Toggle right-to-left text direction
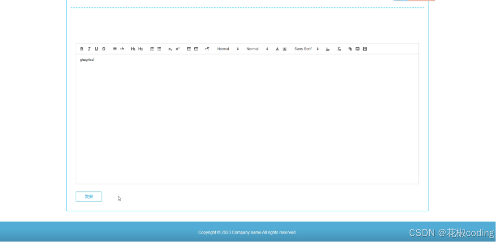Screen dimensions: 496x242 (207, 49)
